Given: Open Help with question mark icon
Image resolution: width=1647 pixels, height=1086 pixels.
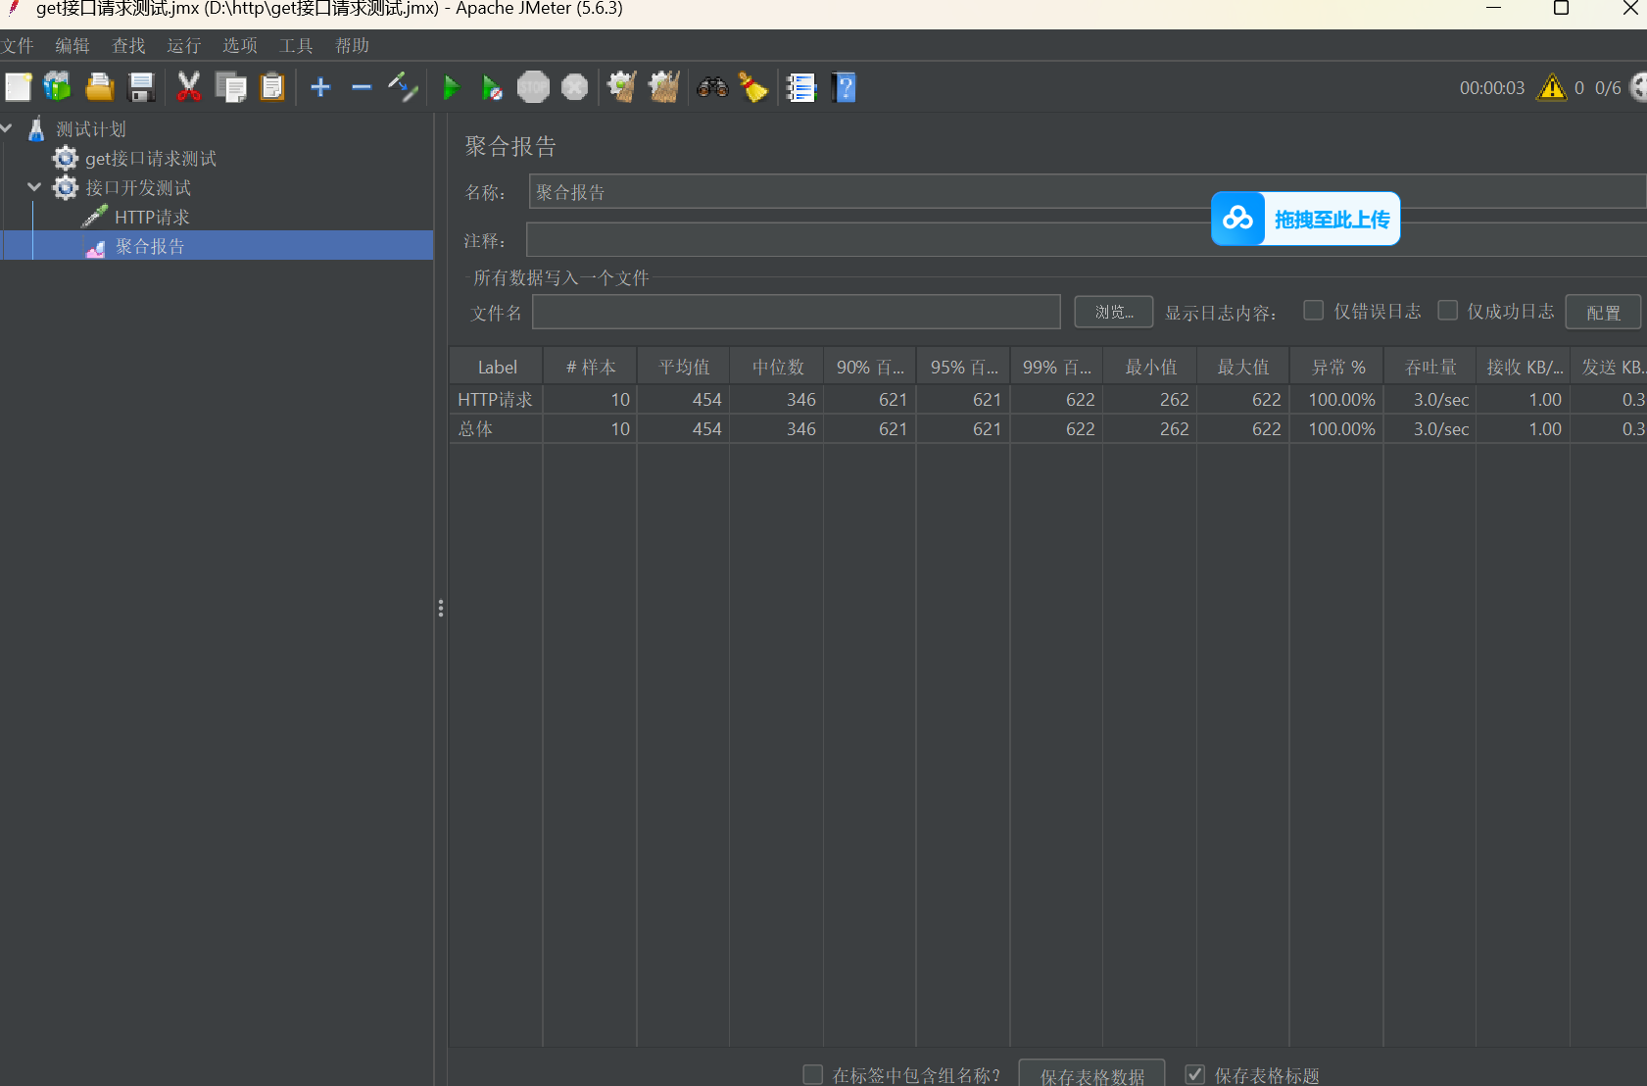Looking at the screenshot, I should 844,87.
